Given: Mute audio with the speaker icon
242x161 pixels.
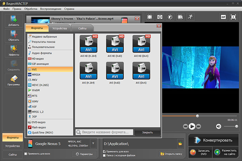Looking at the screenshot, I should tap(218, 126).
